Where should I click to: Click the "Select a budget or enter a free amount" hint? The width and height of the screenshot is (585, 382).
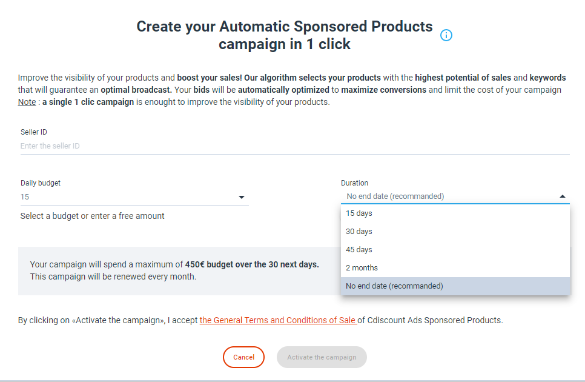[x=92, y=216]
